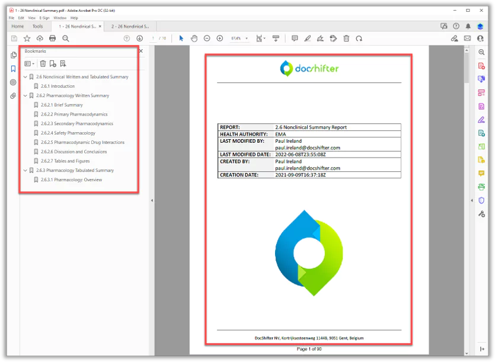Open the Window menu

click(x=60, y=18)
